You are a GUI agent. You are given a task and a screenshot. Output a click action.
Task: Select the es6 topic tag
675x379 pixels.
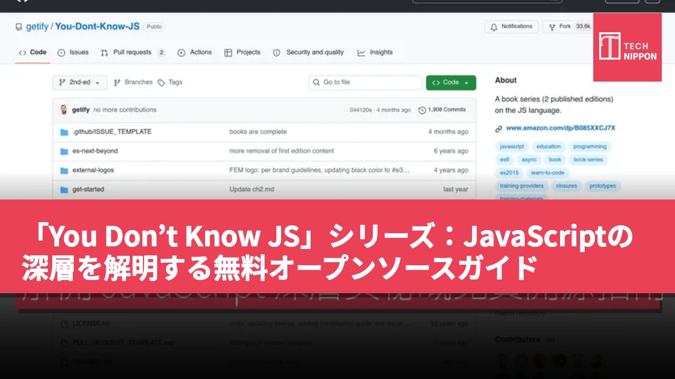(x=505, y=159)
